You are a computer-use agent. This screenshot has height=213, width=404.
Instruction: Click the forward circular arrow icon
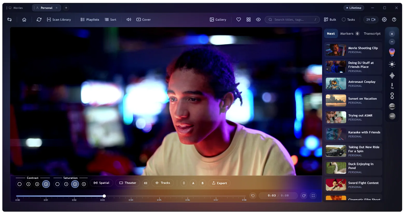(x=304, y=196)
